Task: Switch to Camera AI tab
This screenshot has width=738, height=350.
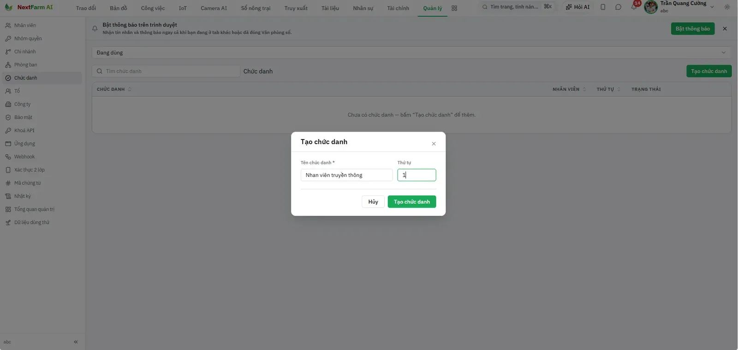Action: coord(214,8)
